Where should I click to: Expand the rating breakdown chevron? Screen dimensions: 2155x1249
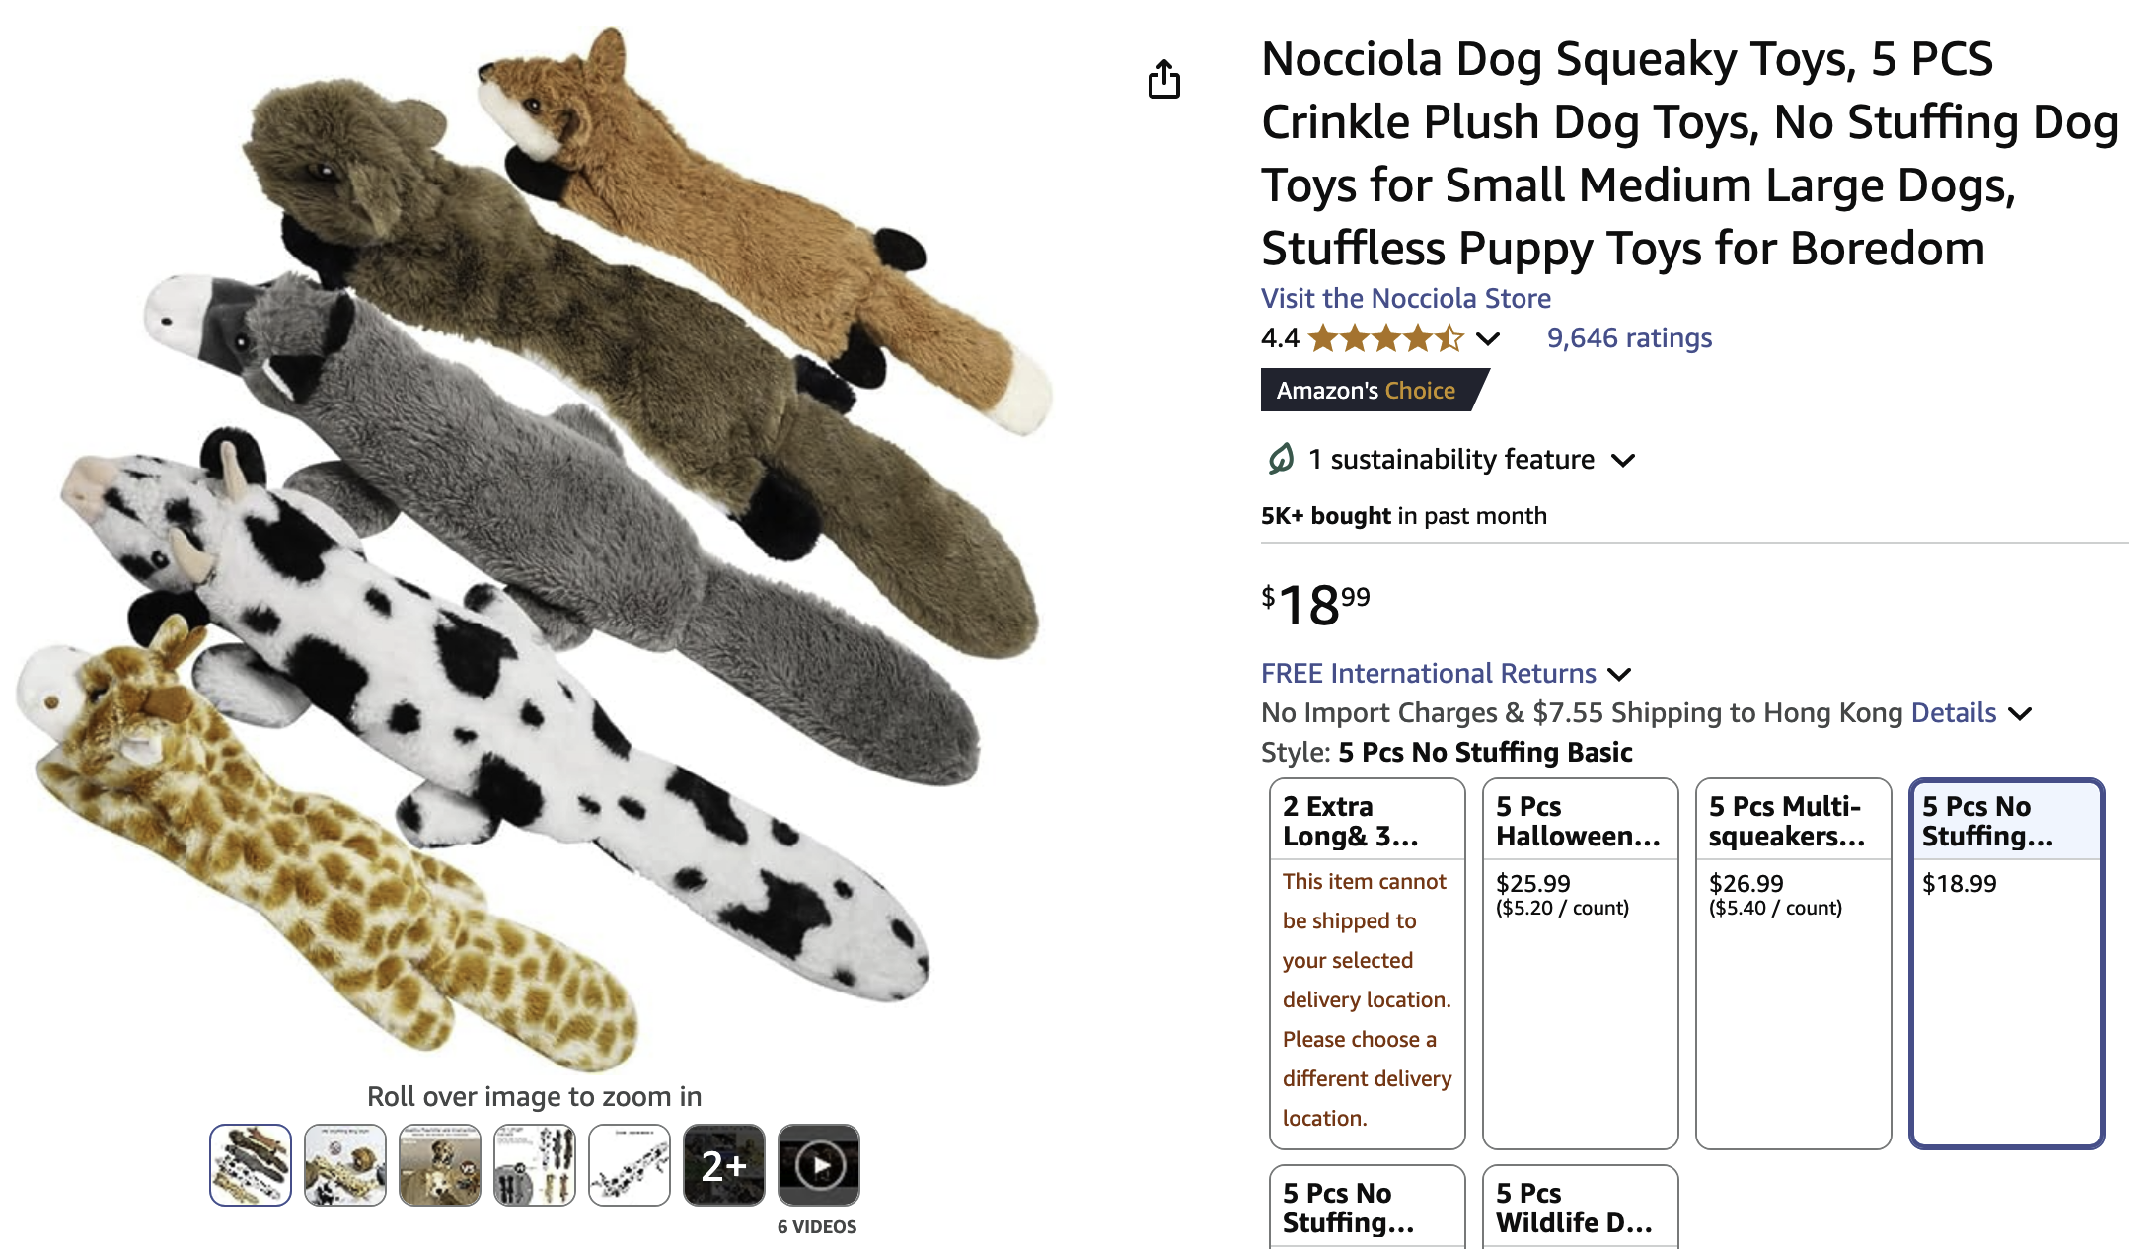(x=1488, y=339)
